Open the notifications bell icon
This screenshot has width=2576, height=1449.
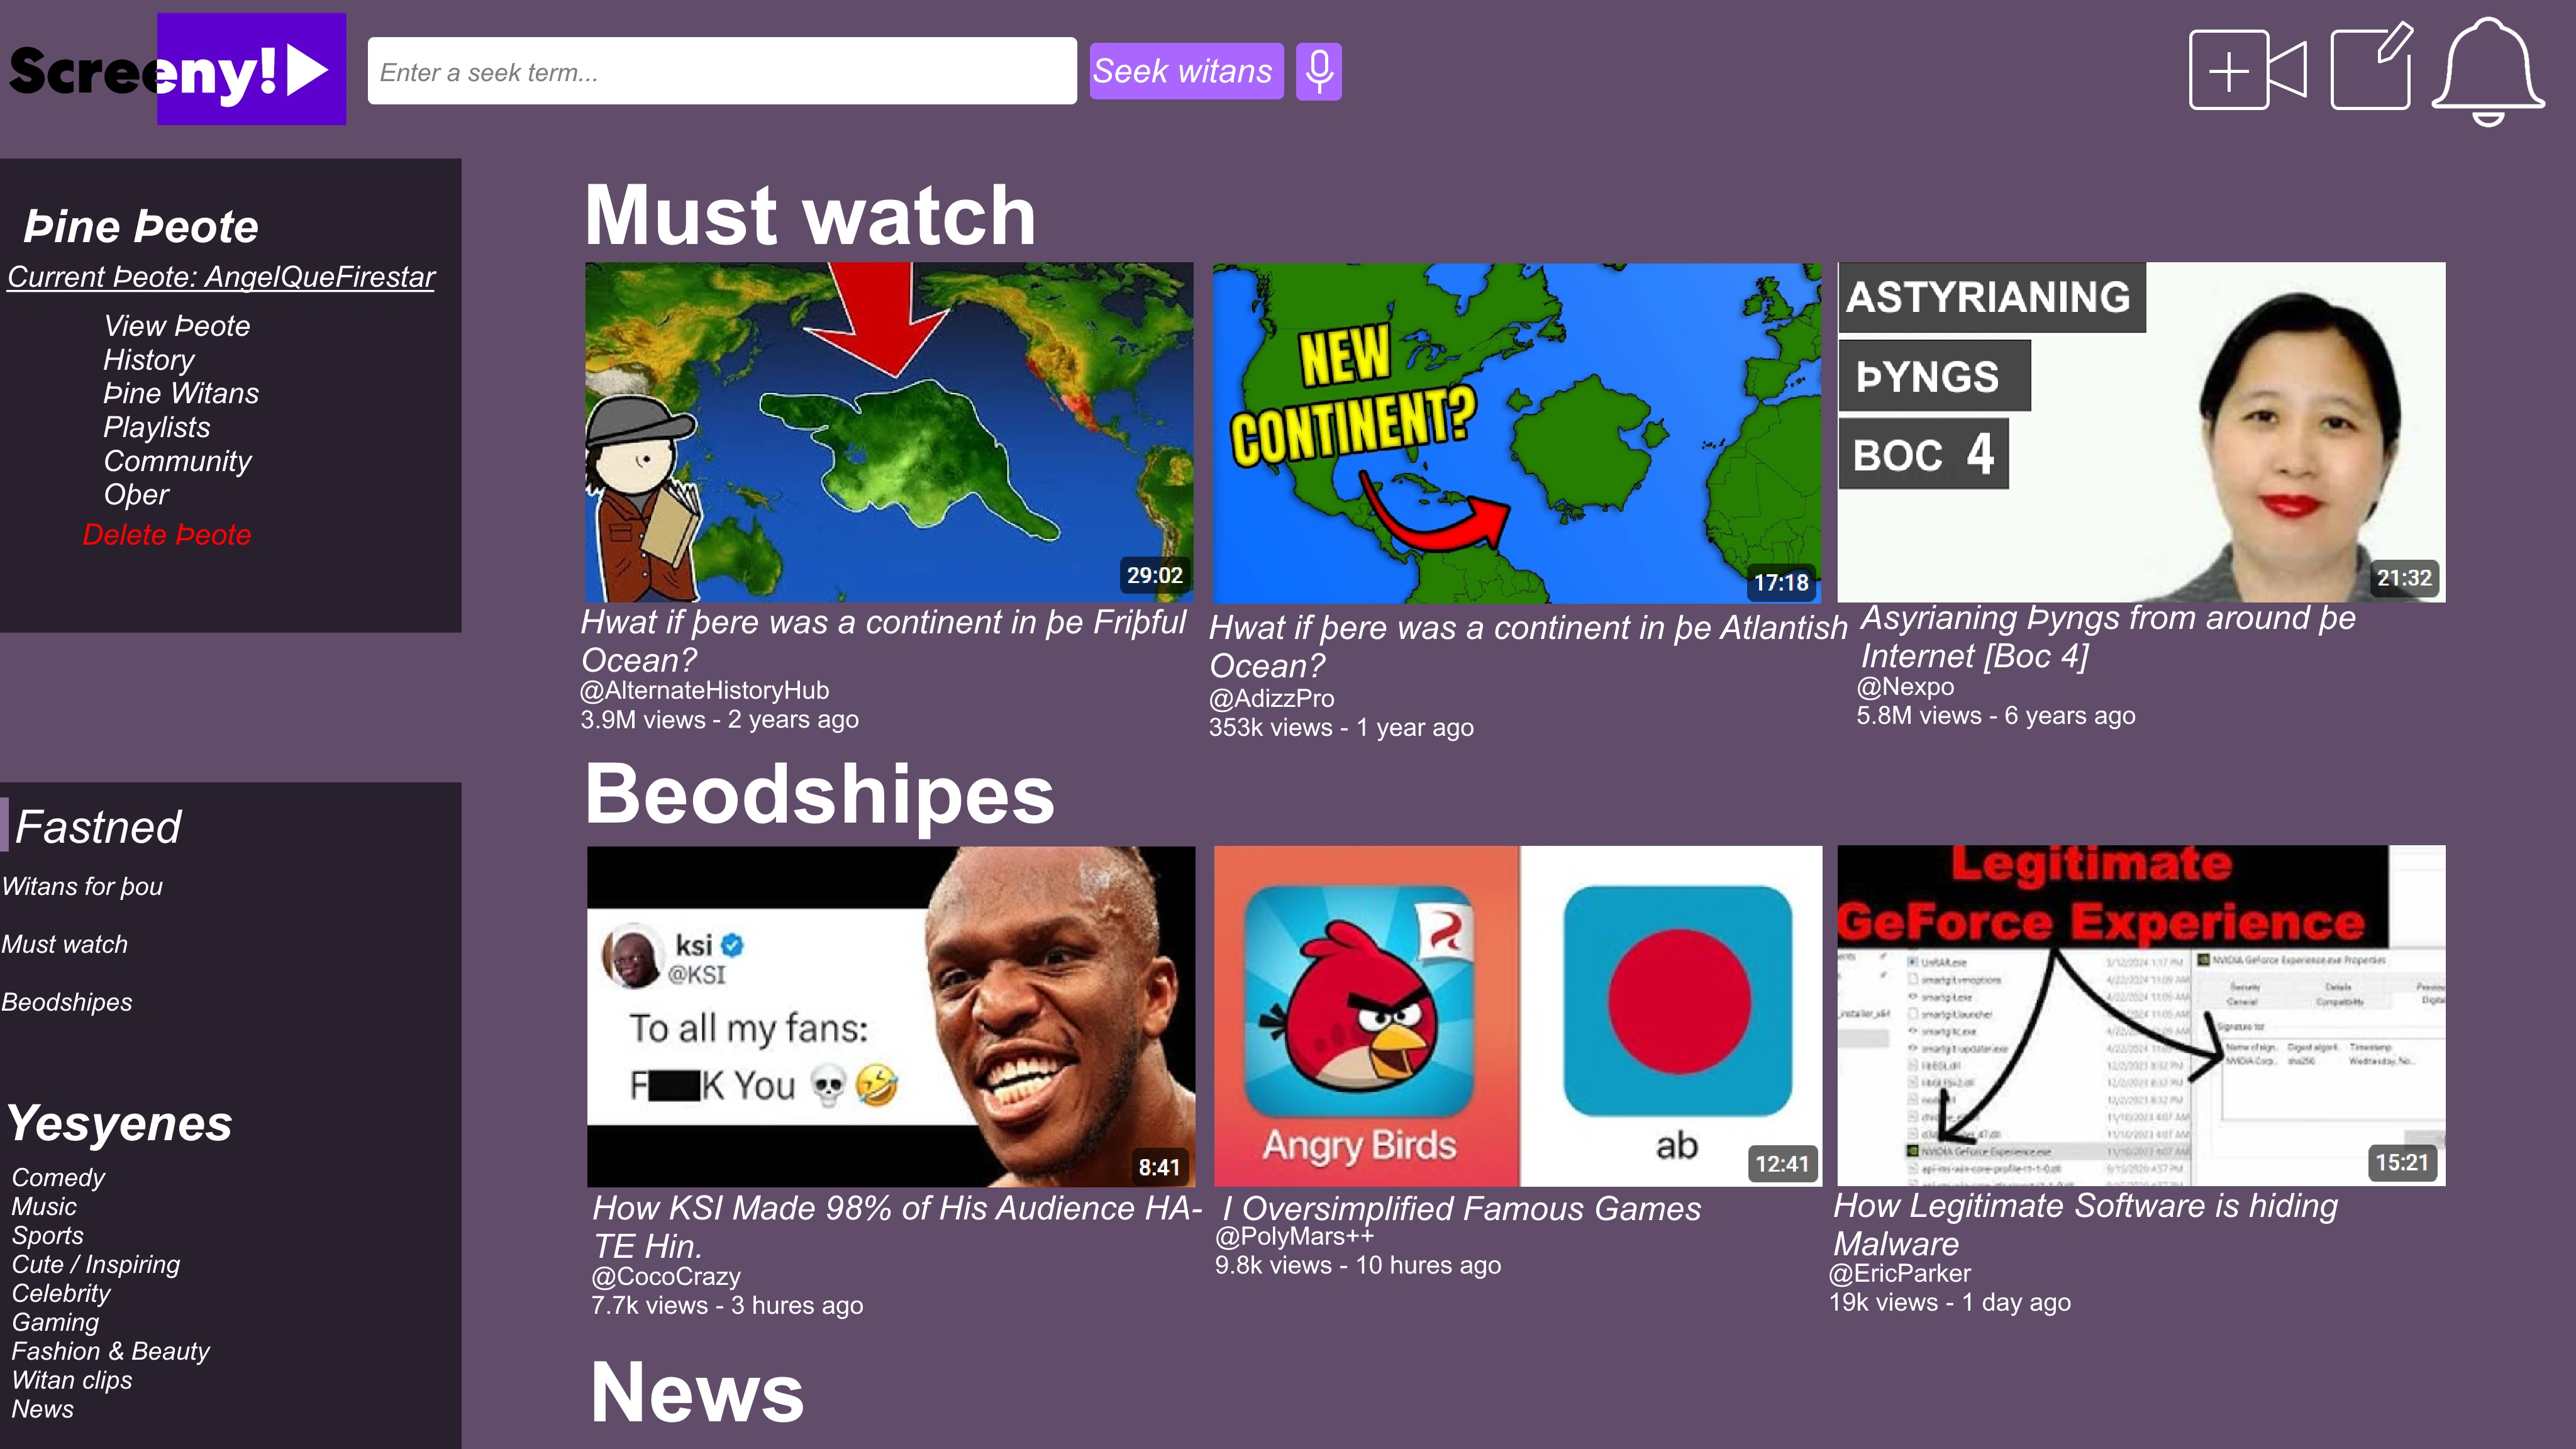2488,71
